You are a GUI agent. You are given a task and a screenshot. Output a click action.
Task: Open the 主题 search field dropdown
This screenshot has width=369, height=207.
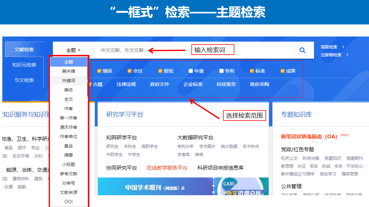pyautogui.click(x=73, y=50)
